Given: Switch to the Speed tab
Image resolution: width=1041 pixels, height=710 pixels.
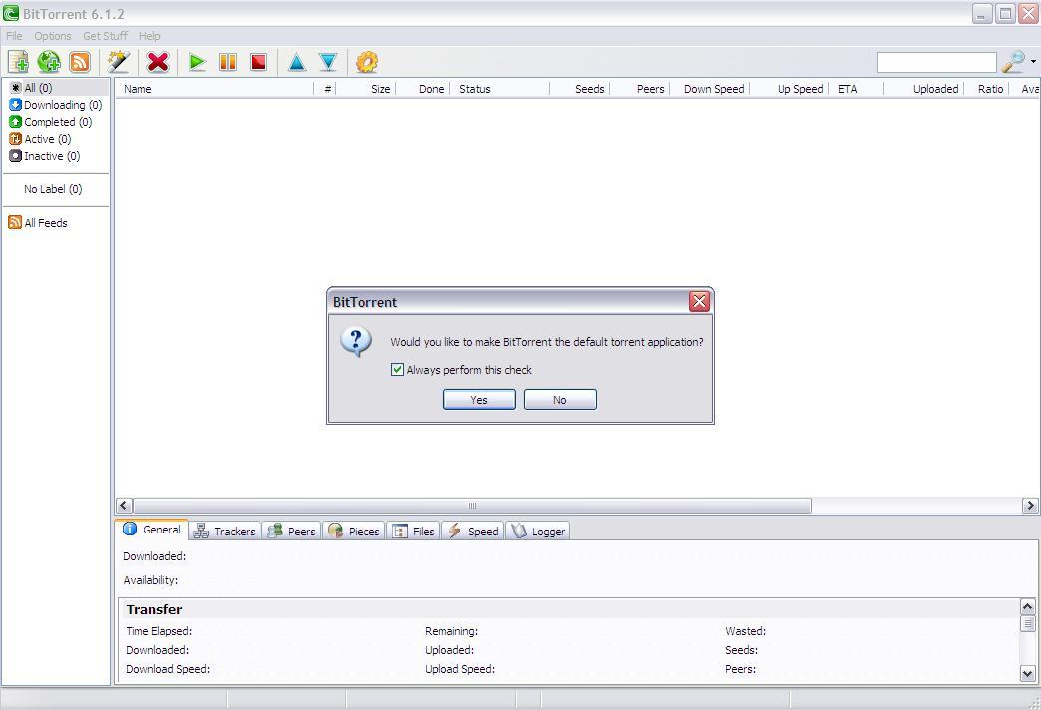Looking at the screenshot, I should click(473, 531).
